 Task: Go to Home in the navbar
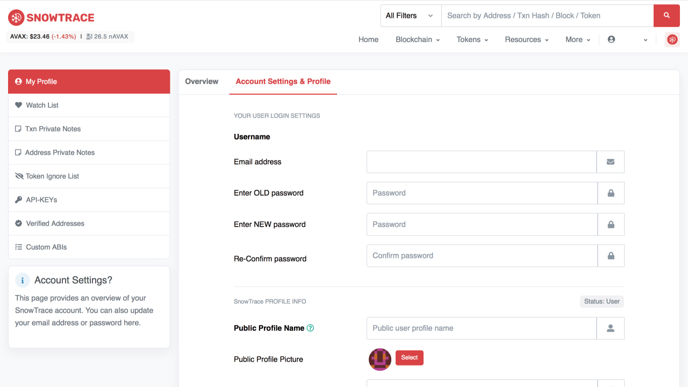(368, 40)
